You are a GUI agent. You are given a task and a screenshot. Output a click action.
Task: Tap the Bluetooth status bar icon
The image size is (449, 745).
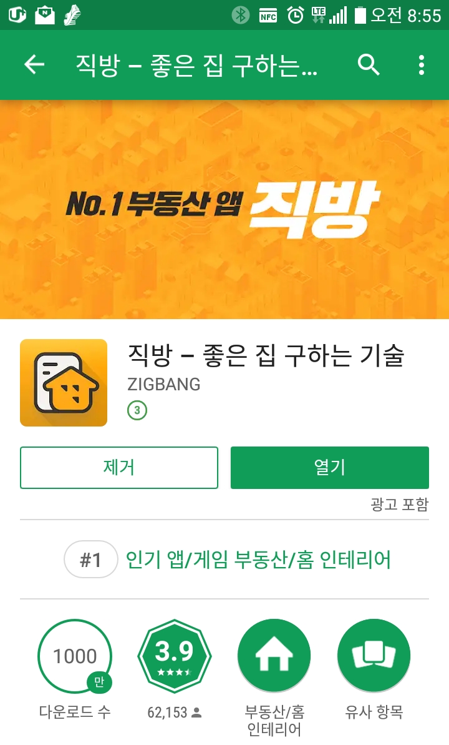pyautogui.click(x=241, y=16)
